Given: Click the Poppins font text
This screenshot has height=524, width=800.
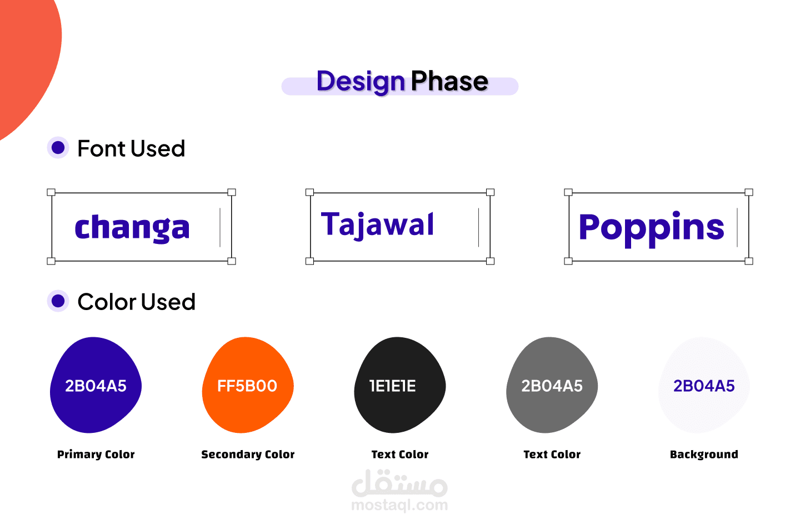Looking at the screenshot, I should (x=651, y=227).
